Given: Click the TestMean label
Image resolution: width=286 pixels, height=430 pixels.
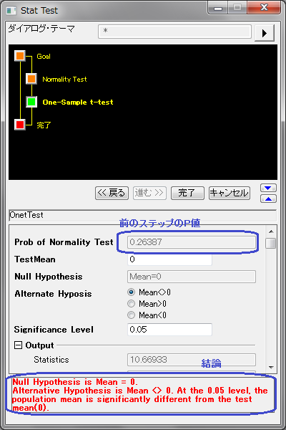Looking at the screenshot, I should 35,259.
